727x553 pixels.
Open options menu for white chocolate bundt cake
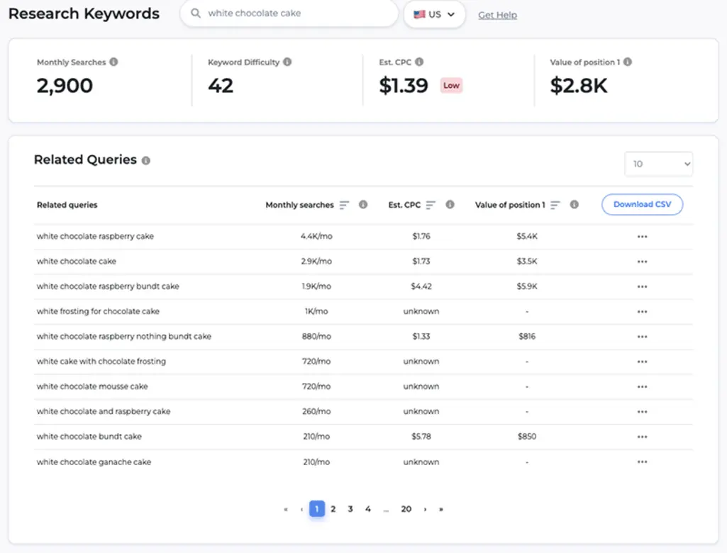point(642,437)
